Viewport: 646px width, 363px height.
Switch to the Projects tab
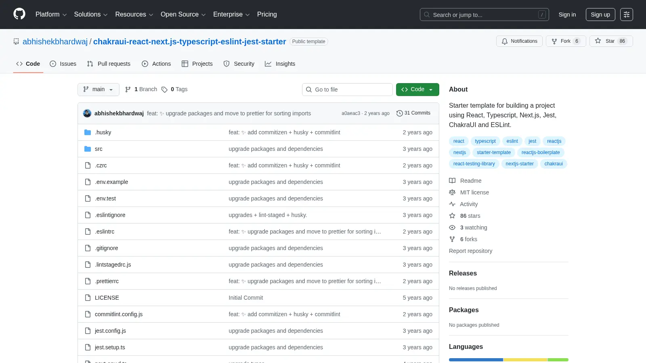click(x=197, y=64)
